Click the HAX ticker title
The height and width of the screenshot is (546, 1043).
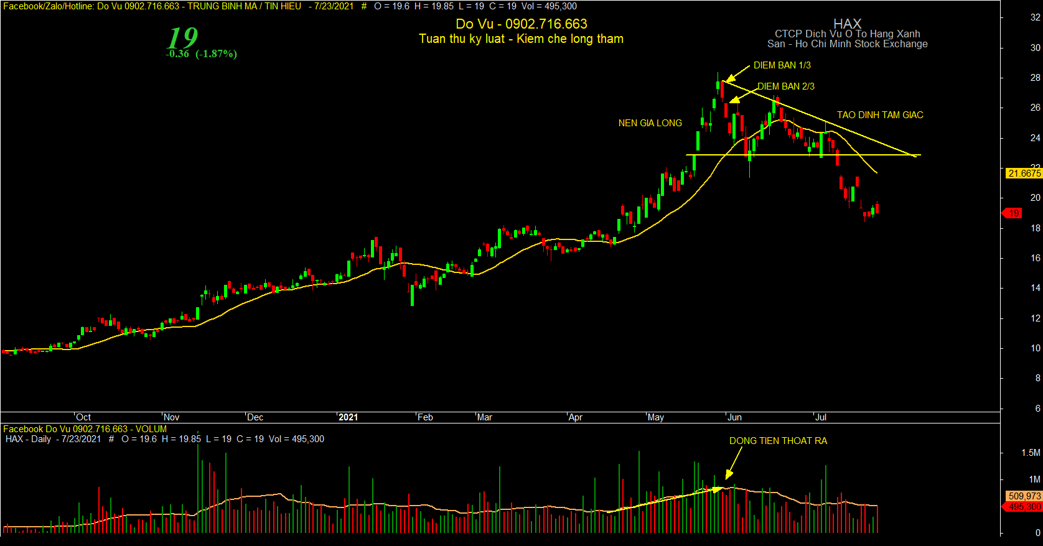pos(847,24)
